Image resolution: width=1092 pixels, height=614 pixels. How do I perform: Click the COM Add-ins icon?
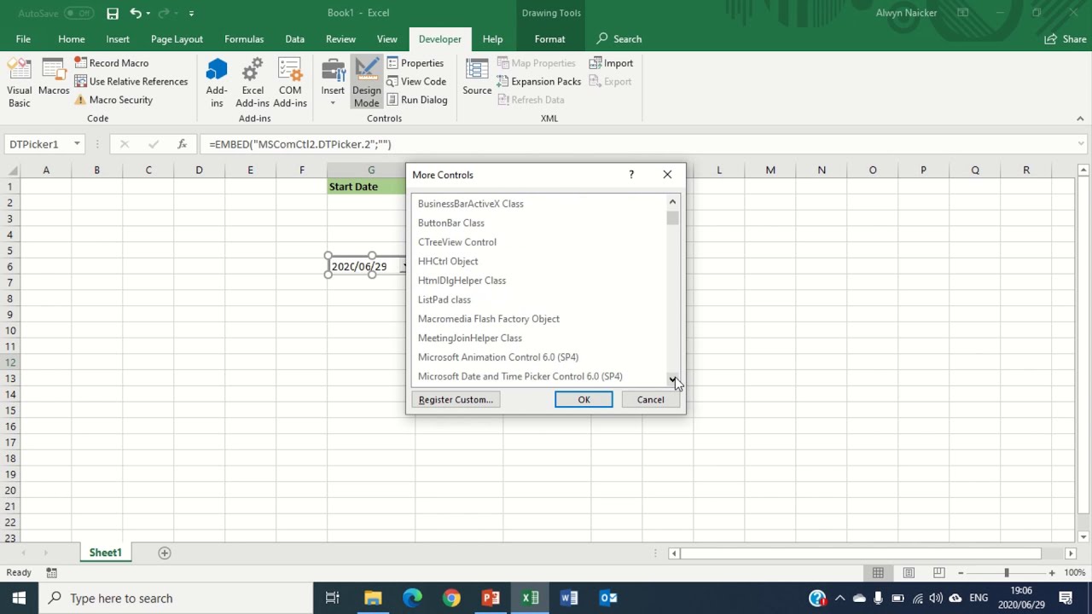click(x=290, y=81)
